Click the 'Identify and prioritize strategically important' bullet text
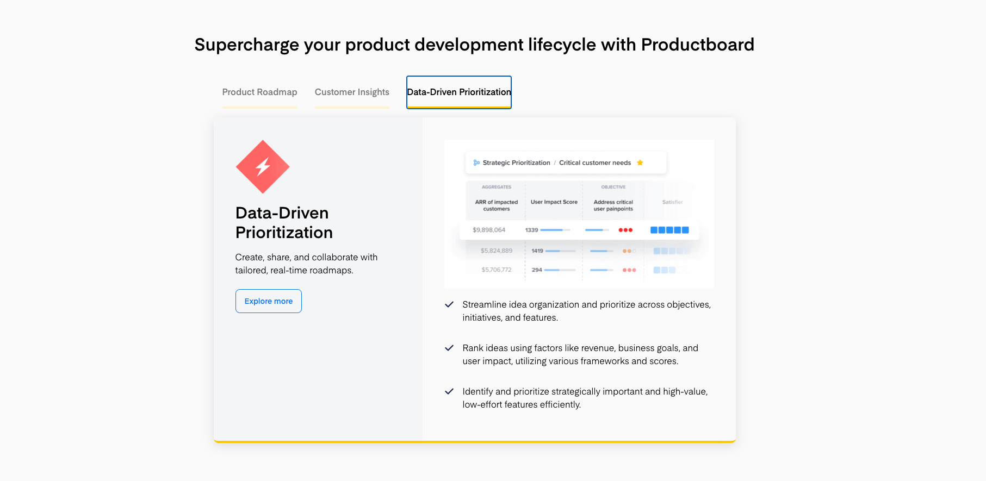 (585, 398)
